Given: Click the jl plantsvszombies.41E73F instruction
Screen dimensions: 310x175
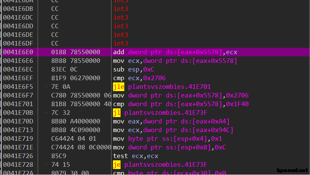Looking at the screenshot, I should coord(160,113).
